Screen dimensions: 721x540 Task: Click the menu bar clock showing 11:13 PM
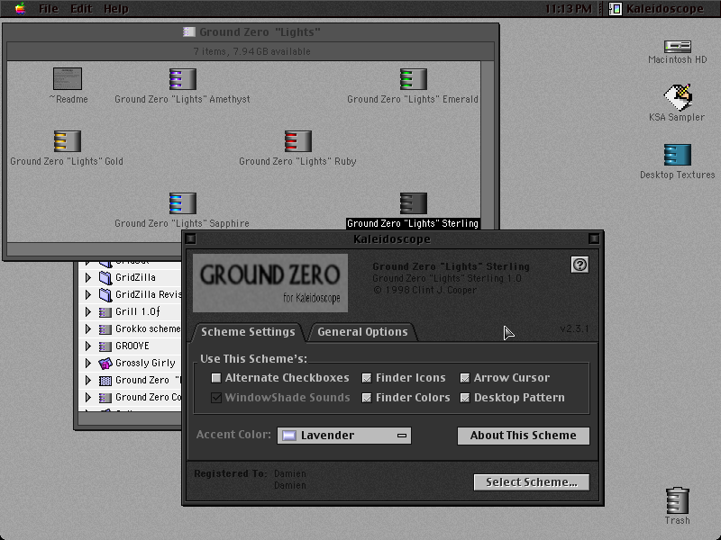569,9
